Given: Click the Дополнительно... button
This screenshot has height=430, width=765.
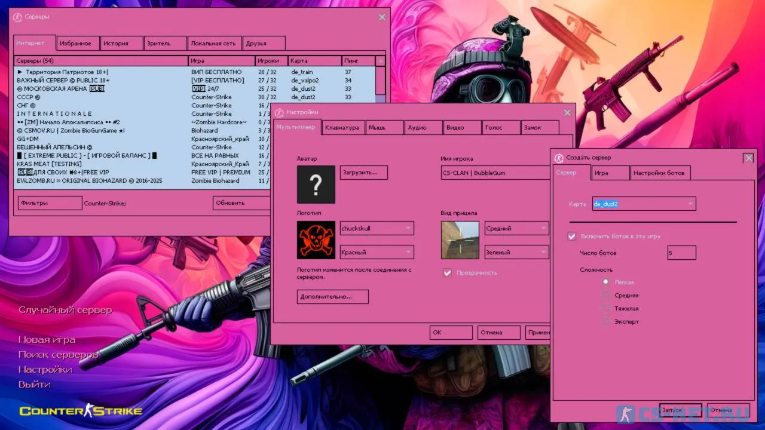Looking at the screenshot, I should click(x=332, y=297).
